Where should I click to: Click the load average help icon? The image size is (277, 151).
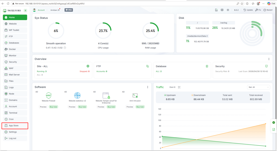(65, 48)
